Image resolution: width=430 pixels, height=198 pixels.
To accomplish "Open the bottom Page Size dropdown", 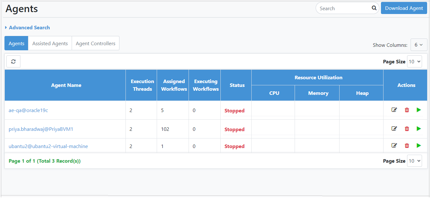I will 414,161.
